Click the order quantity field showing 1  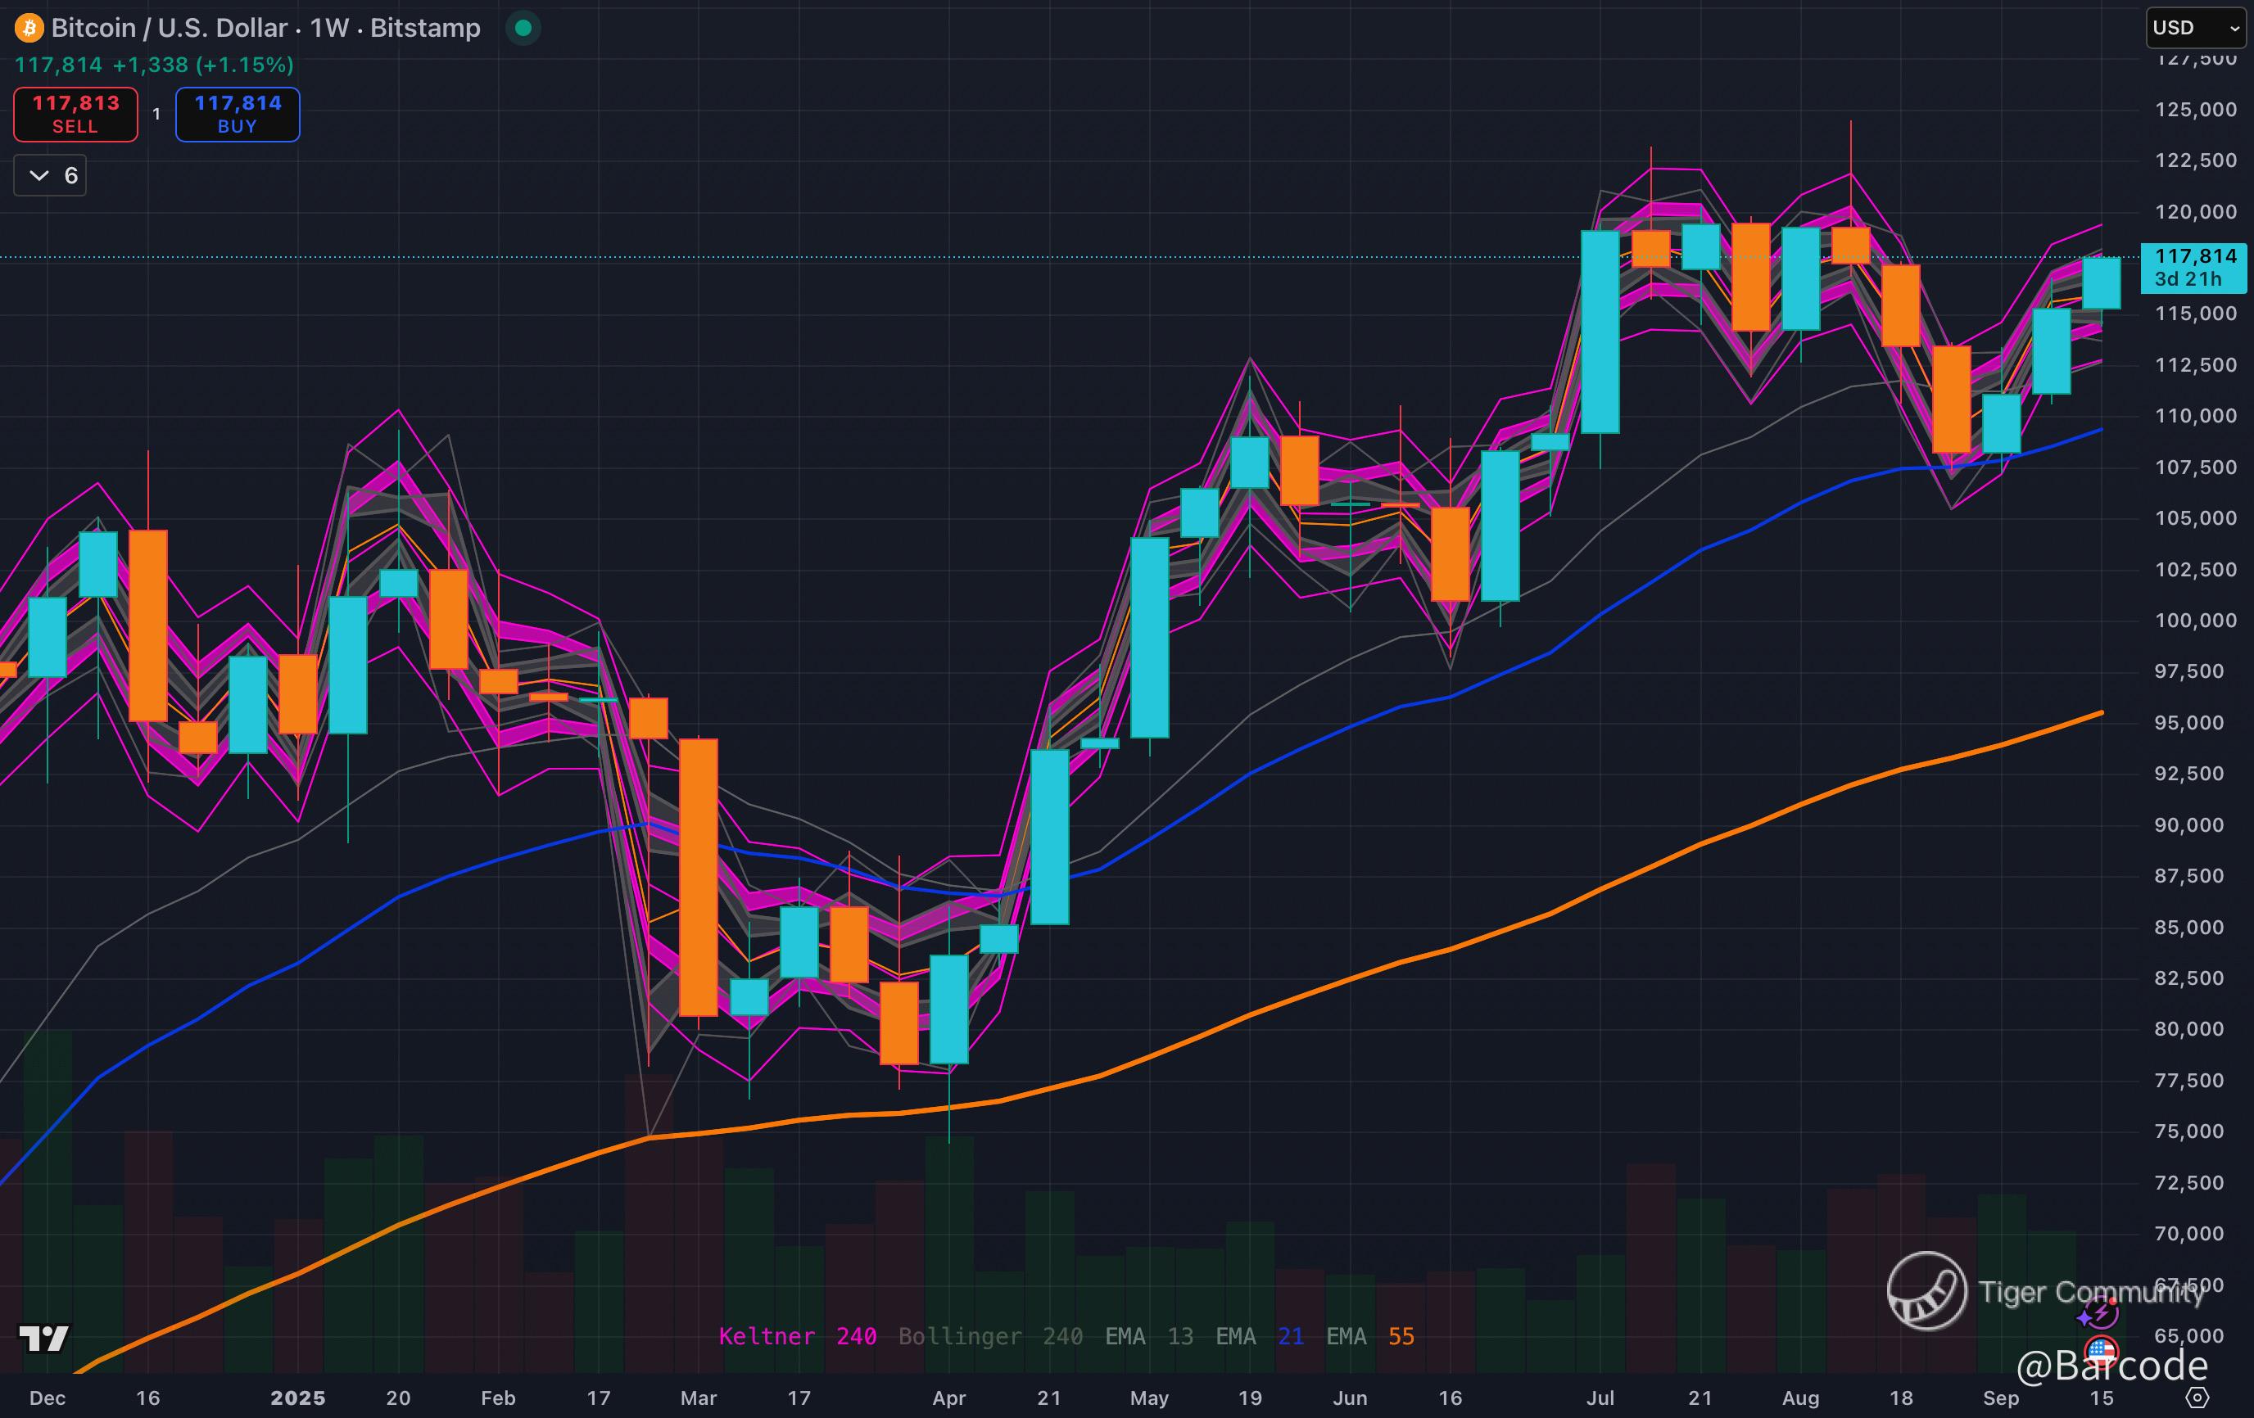(156, 114)
